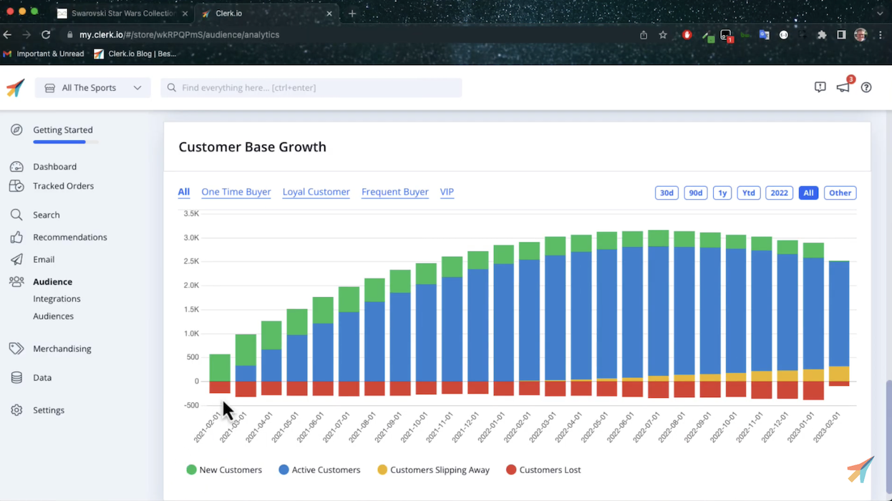892x501 pixels.
Task: Open Settings in the sidebar
Action: 49,410
